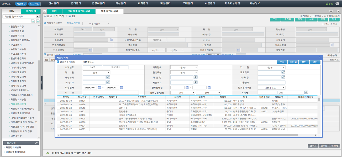Click the refresh icon next to page title

(x=69, y=16)
